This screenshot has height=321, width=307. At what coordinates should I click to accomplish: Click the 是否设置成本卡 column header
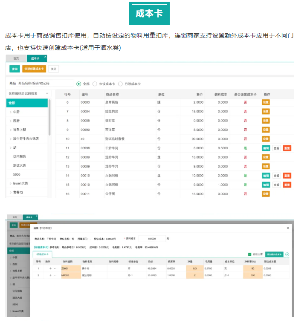245,94
